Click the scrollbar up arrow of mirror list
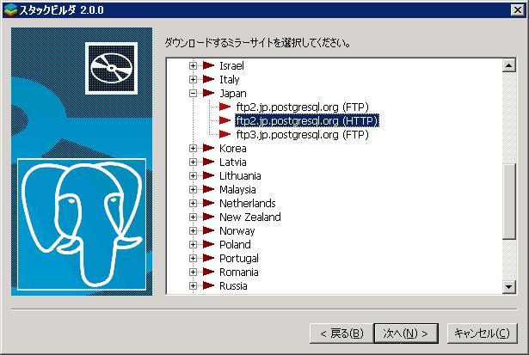This screenshot has height=355, width=529. (508, 65)
